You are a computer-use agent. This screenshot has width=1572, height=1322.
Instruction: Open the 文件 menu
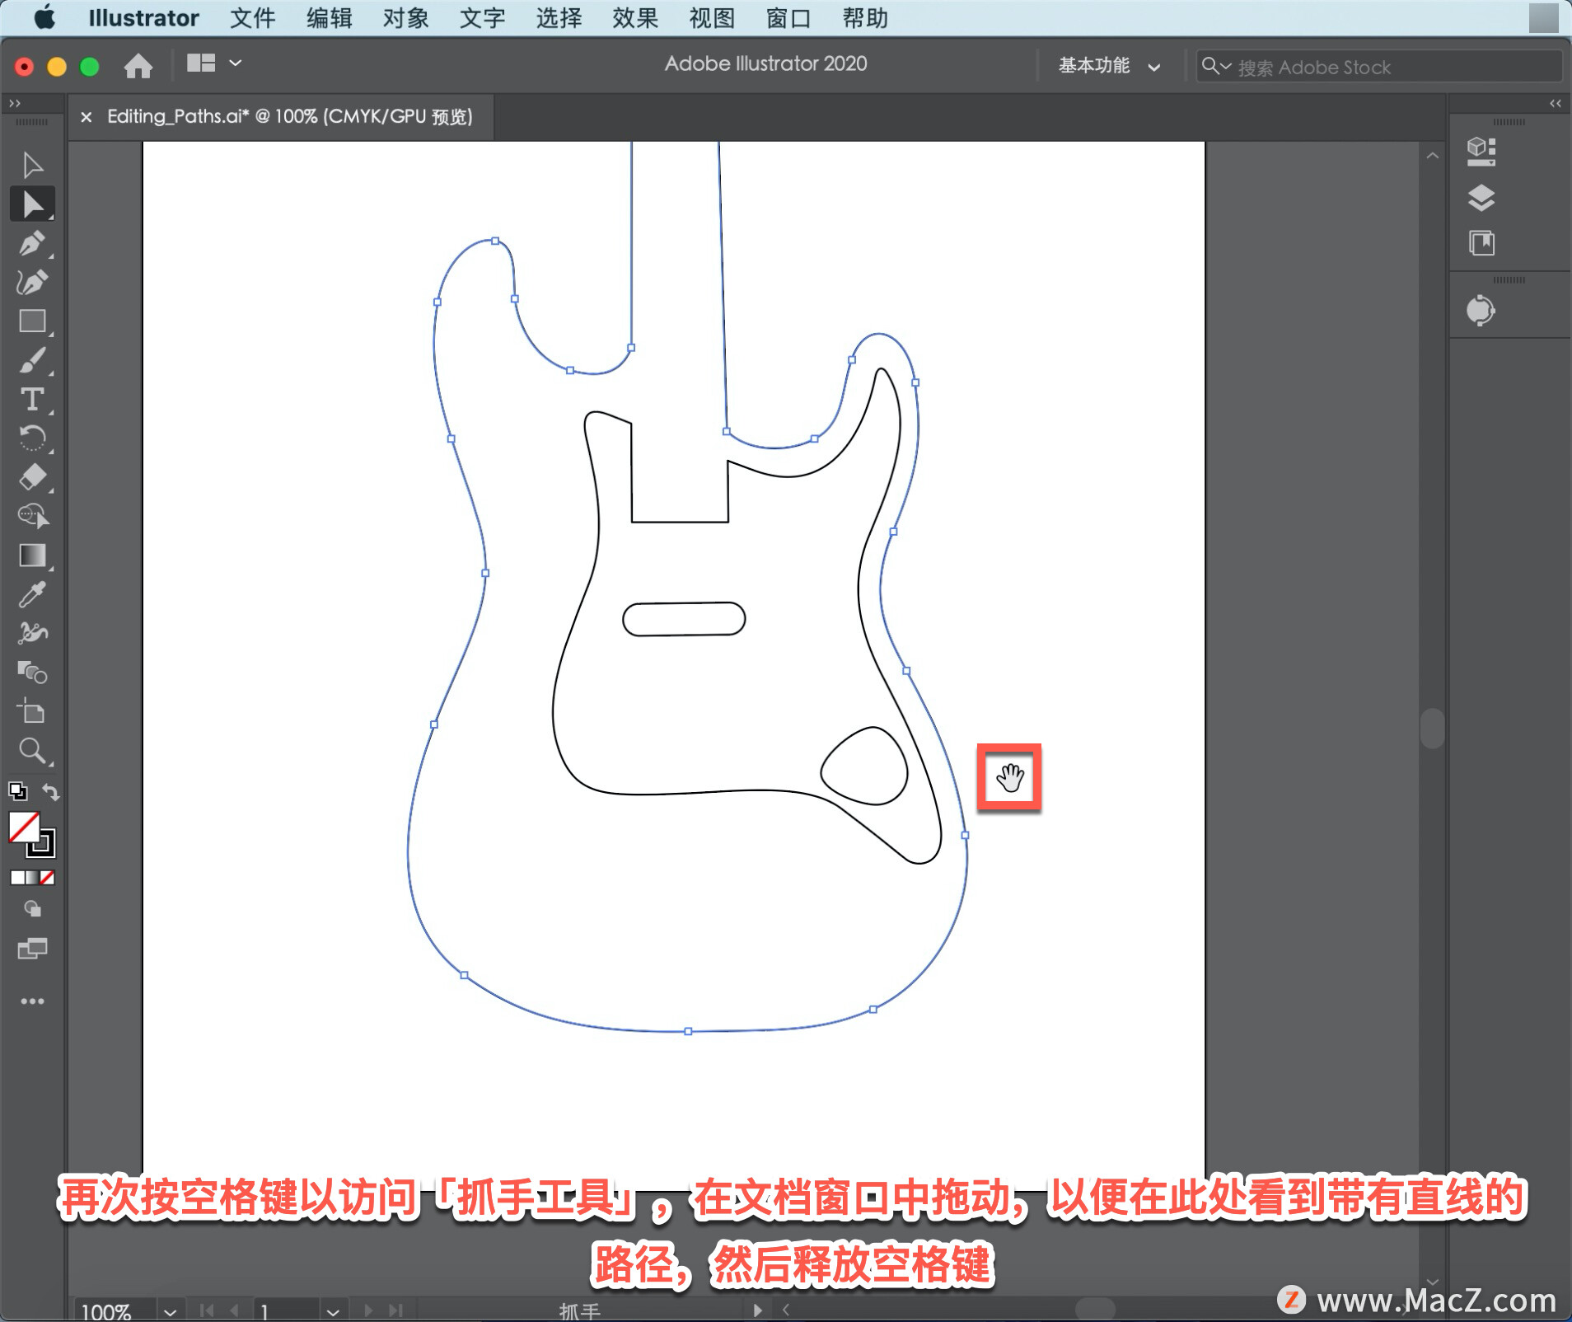(x=252, y=17)
